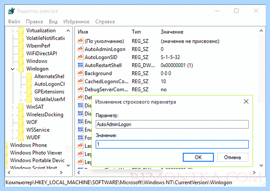Click the S-1-5-32 value cell

pyautogui.click(x=170, y=57)
